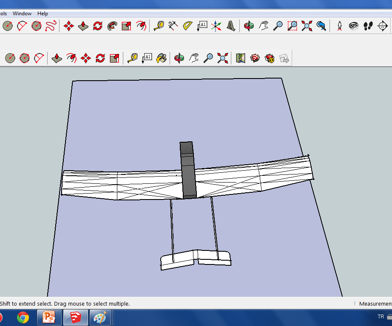Open the Window menu
This screenshot has height=326, width=392.
pos(22,14)
